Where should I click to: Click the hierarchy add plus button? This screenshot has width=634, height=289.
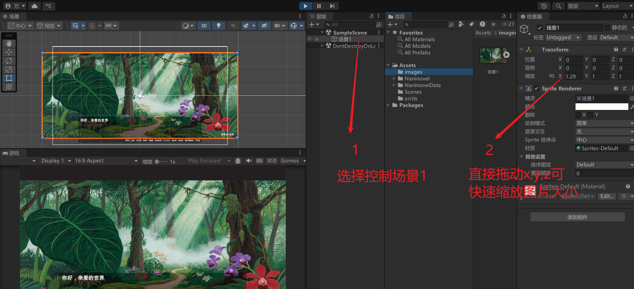(x=312, y=25)
